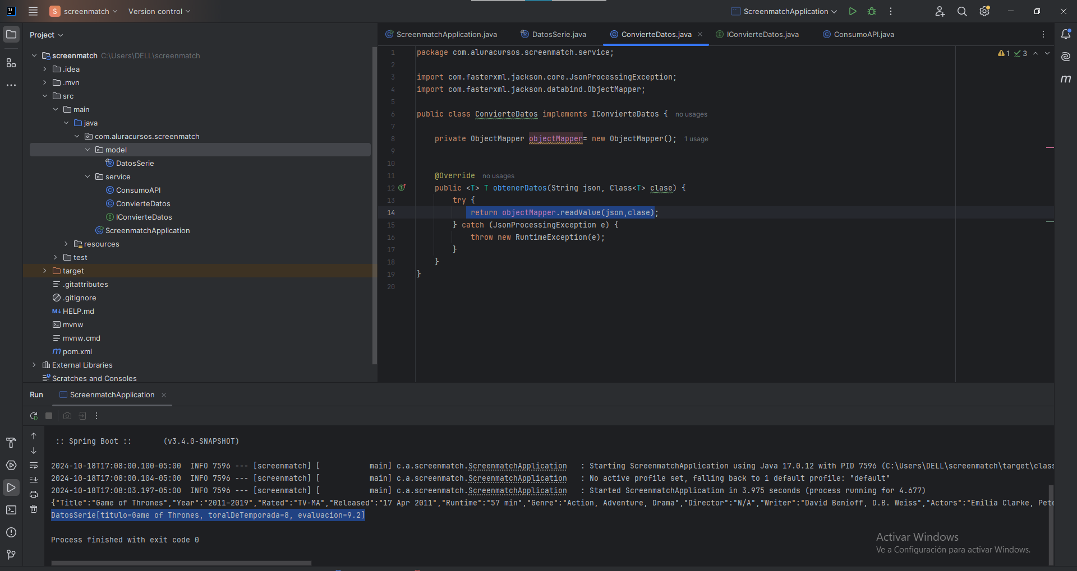Viewport: 1077px width, 571px height.
Task: Select IConvierteDatos in project tree
Action: (144, 217)
